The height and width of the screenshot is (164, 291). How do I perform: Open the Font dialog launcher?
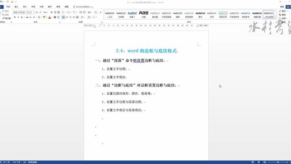coord(60,22)
